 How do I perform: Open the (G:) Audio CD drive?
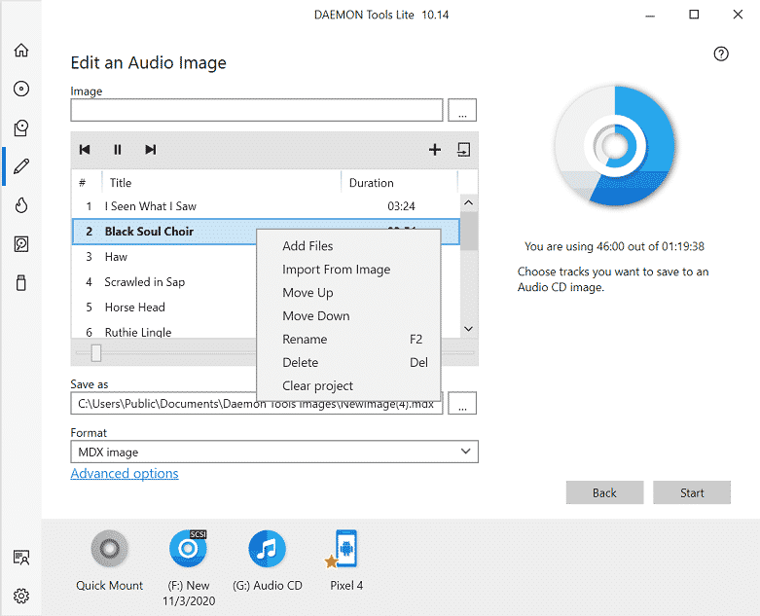(267, 550)
